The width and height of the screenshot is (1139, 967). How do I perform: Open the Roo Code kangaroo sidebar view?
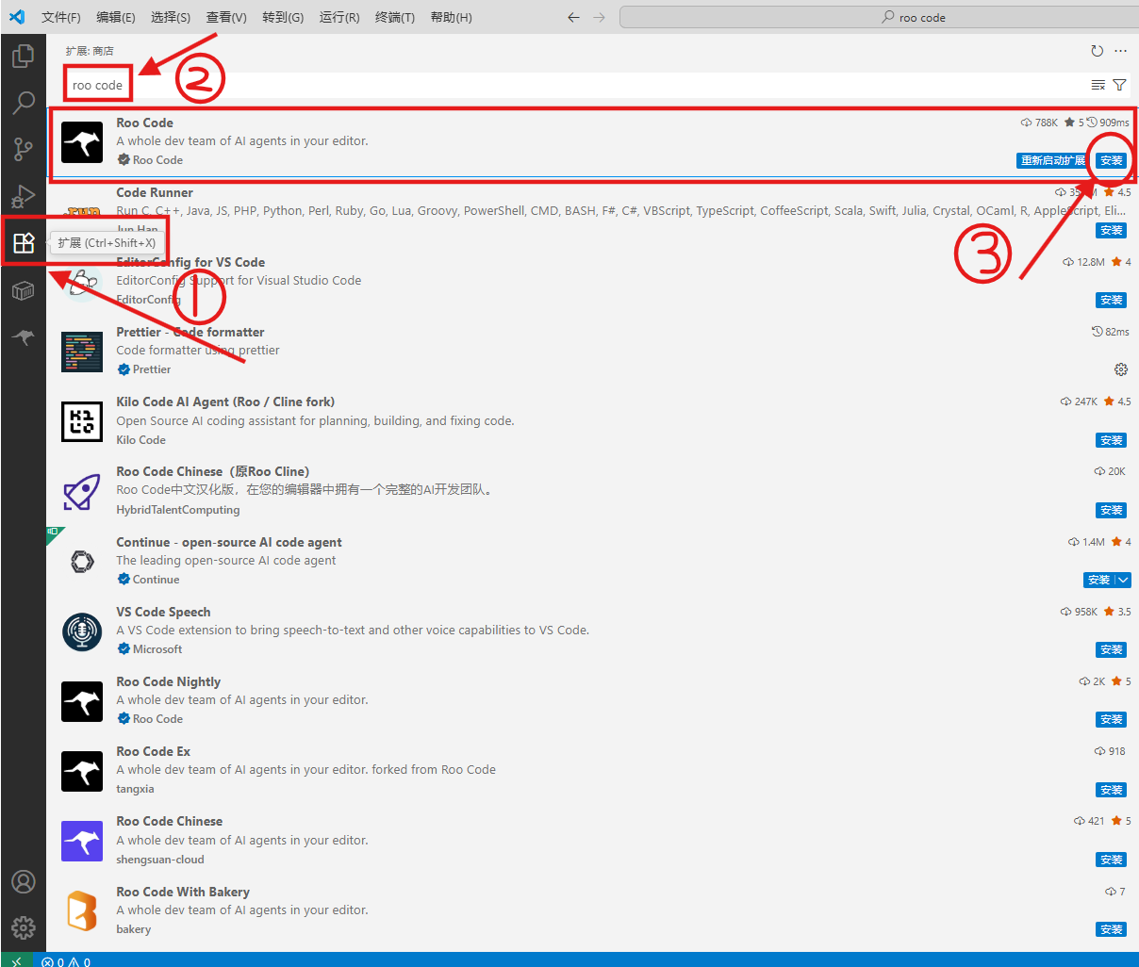pyautogui.click(x=23, y=336)
